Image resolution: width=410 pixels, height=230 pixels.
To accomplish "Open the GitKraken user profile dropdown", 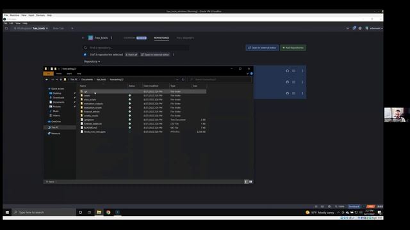I will [374, 28].
